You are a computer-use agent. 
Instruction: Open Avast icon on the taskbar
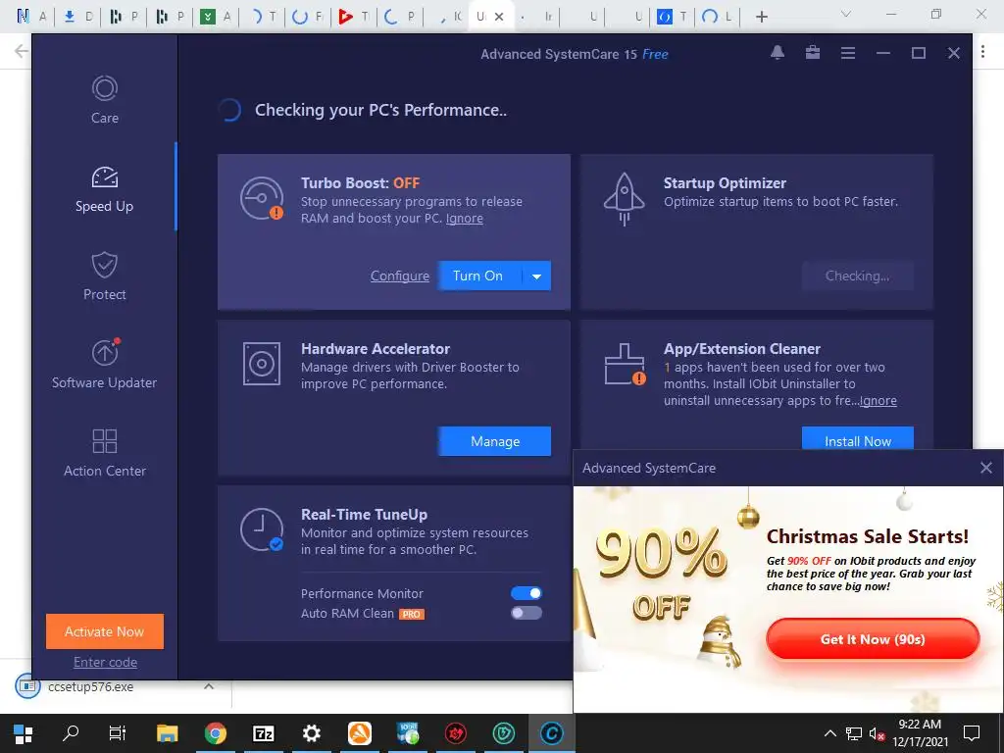click(x=359, y=733)
